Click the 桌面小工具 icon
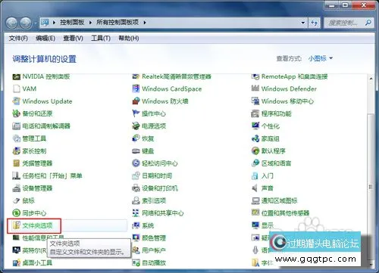 pyautogui.click(x=17, y=262)
